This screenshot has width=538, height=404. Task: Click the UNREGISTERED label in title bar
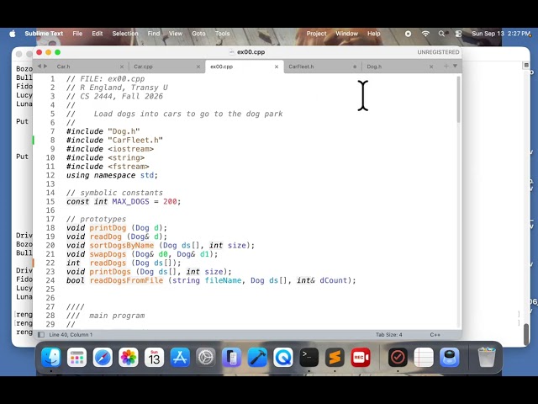[x=438, y=52]
